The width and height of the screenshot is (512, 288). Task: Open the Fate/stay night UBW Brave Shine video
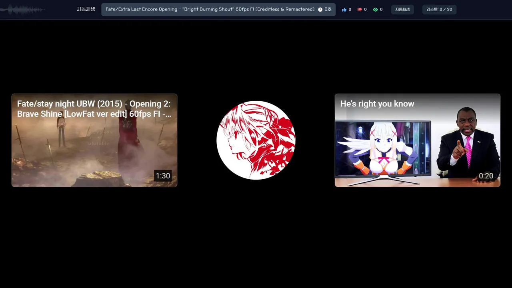pos(94,140)
